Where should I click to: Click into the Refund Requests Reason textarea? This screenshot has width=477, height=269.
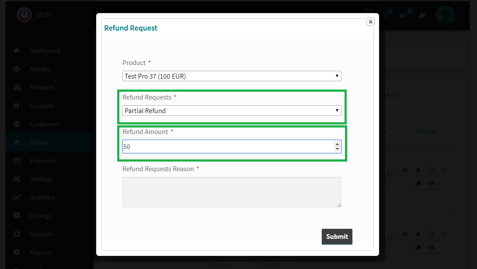(x=232, y=192)
